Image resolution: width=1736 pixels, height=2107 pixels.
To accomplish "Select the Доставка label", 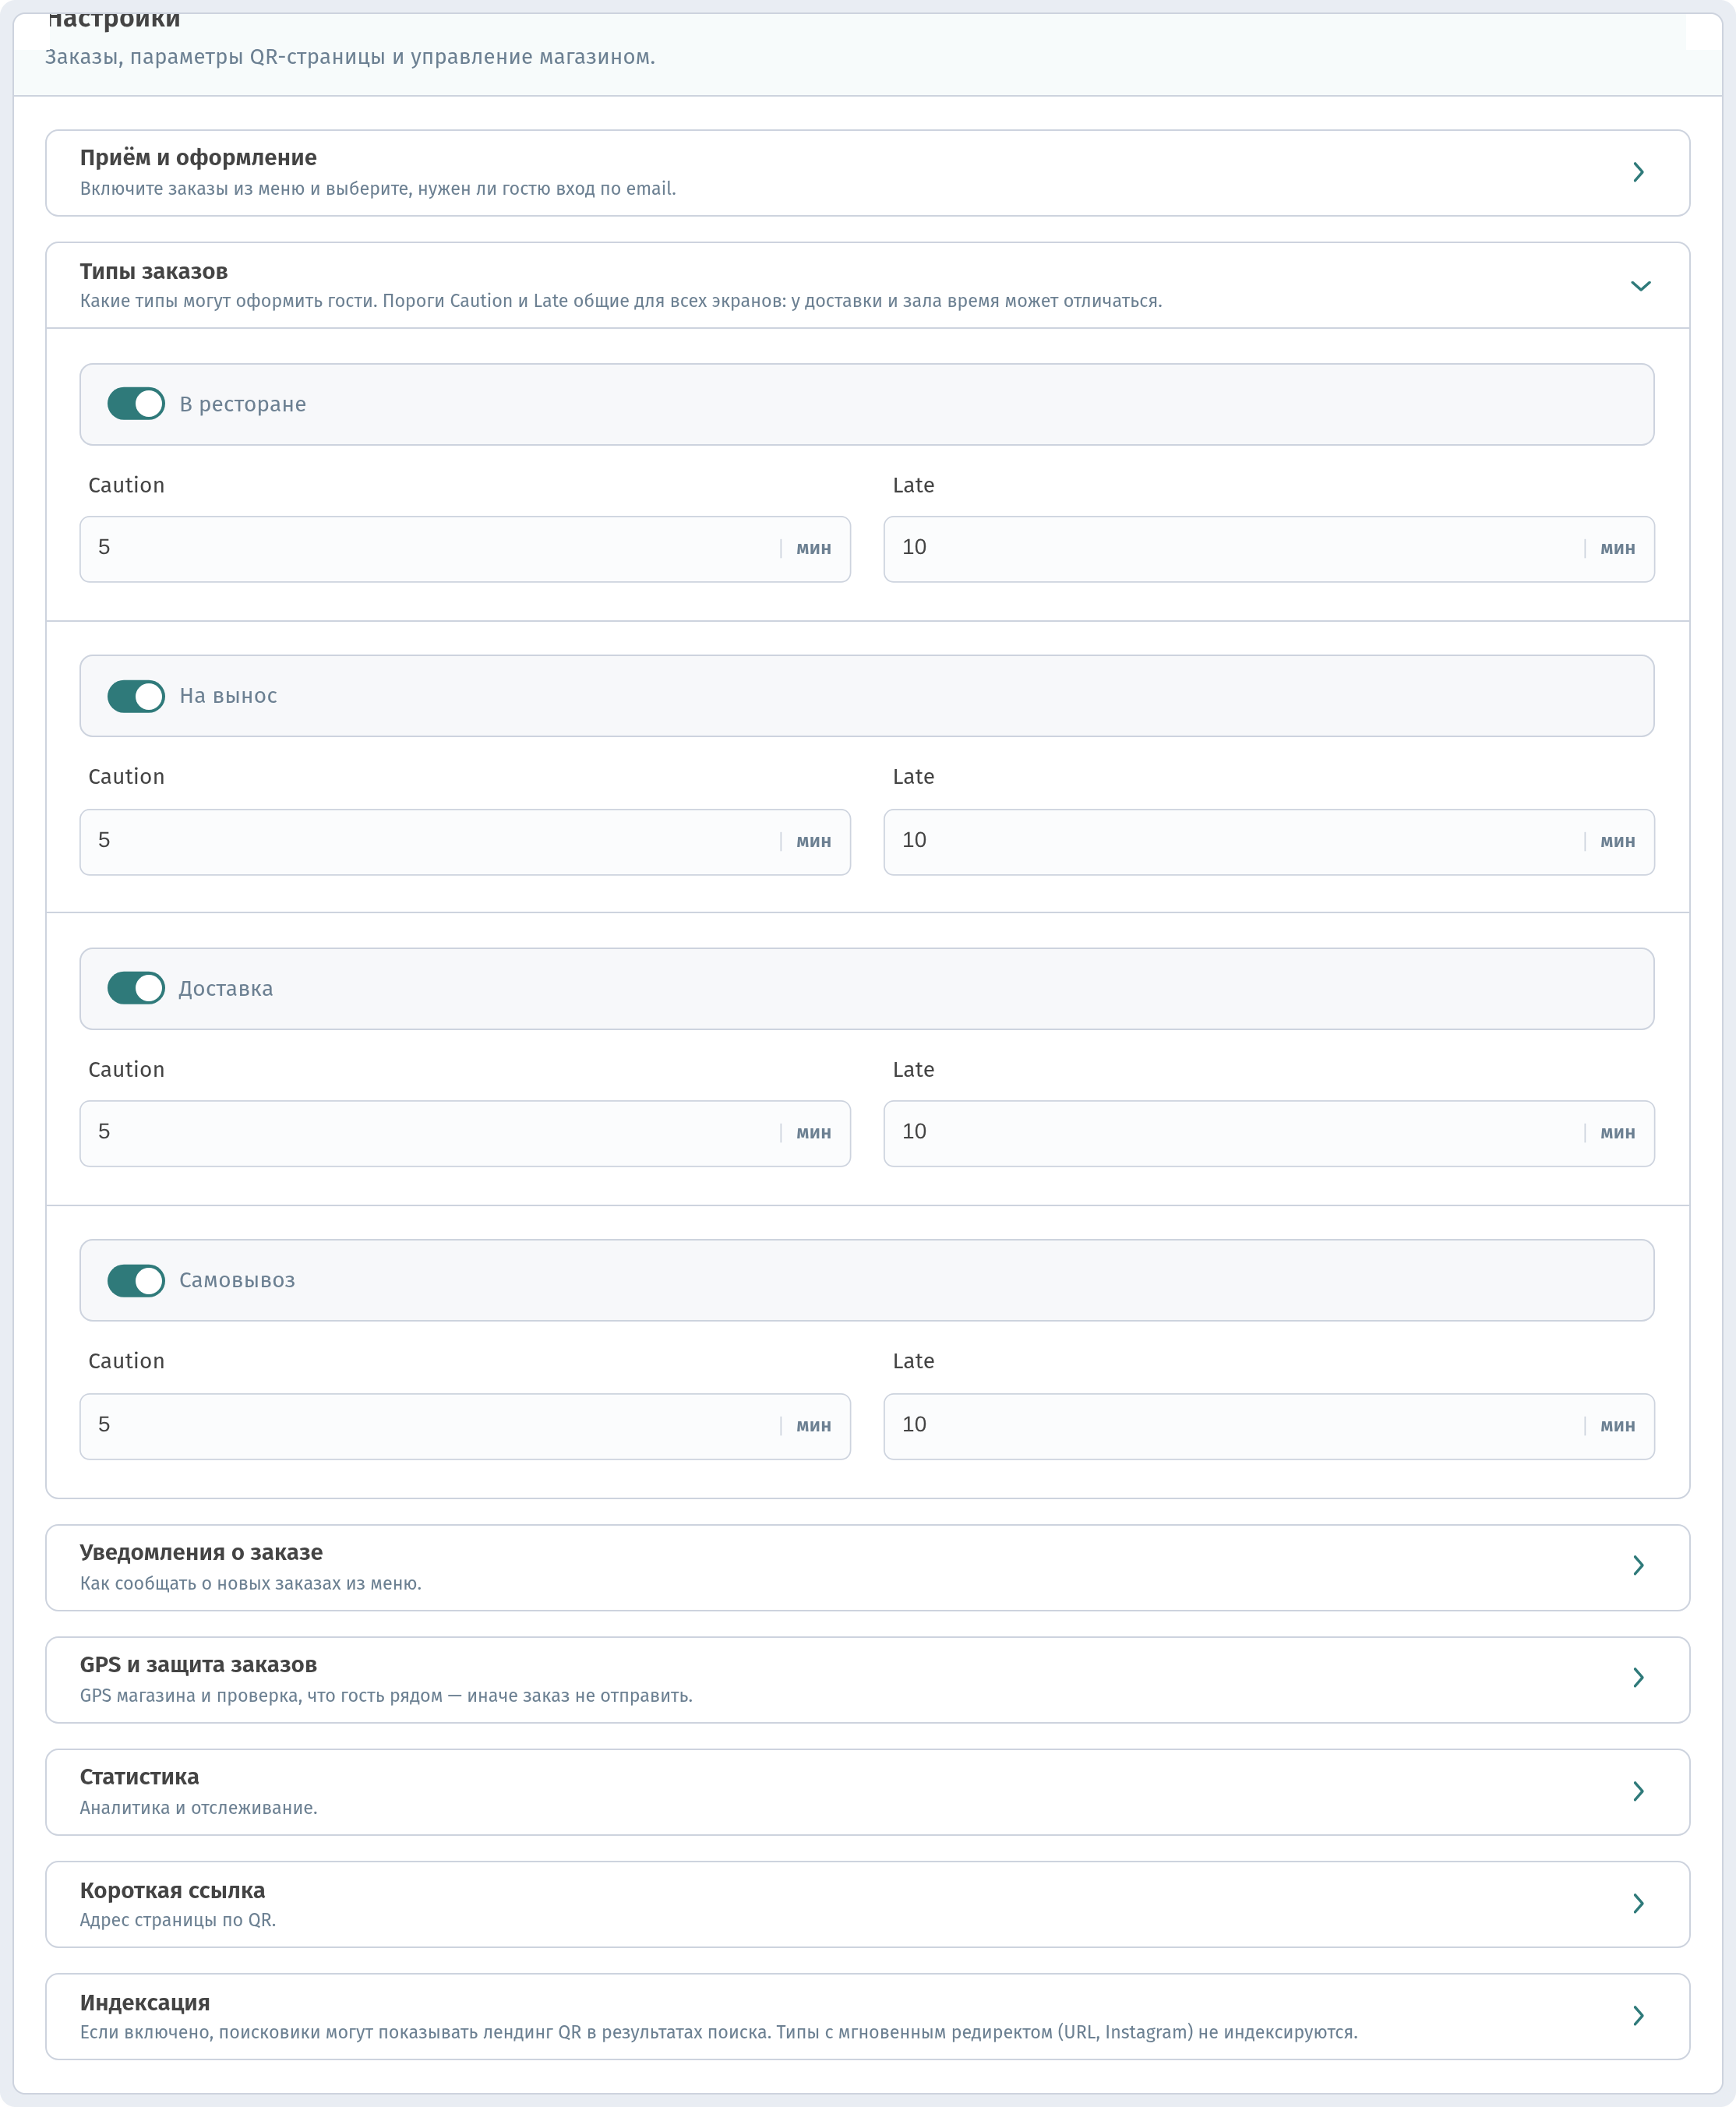I will 226,988.
